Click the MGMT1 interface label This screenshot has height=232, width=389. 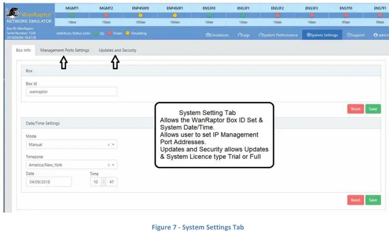click(72, 8)
